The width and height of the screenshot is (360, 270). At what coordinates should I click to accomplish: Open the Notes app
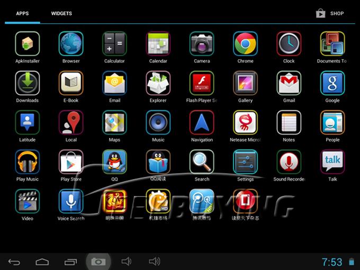[x=289, y=123]
